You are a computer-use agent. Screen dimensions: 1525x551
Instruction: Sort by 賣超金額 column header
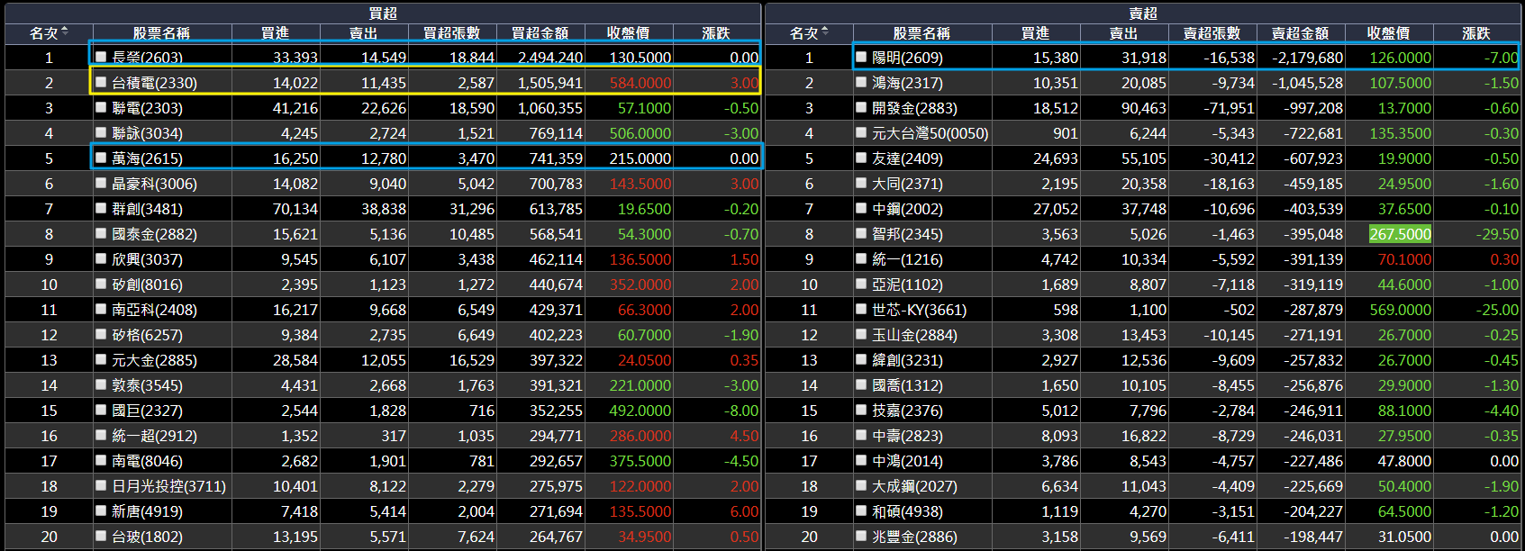coord(1300,33)
